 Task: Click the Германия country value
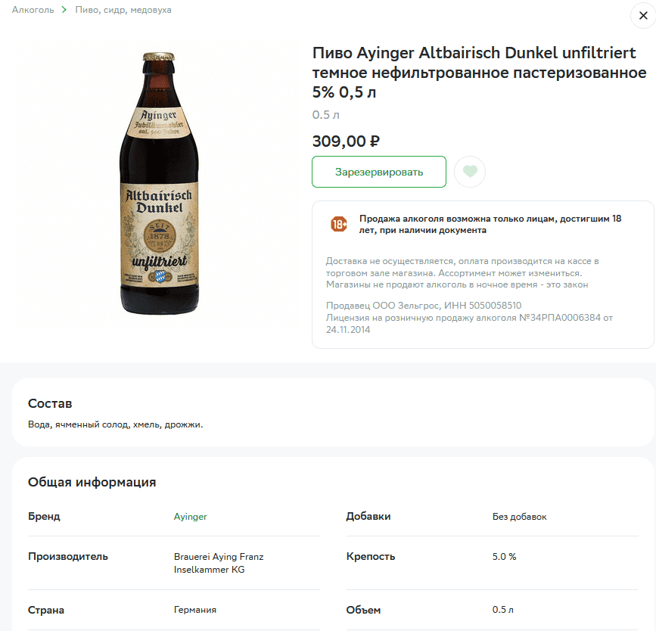(195, 610)
